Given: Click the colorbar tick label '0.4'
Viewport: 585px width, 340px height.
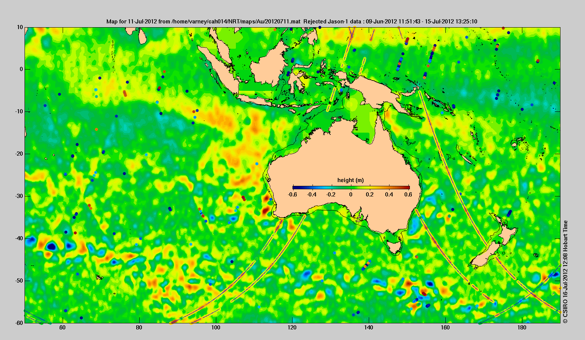Looking at the screenshot, I should (389, 195).
